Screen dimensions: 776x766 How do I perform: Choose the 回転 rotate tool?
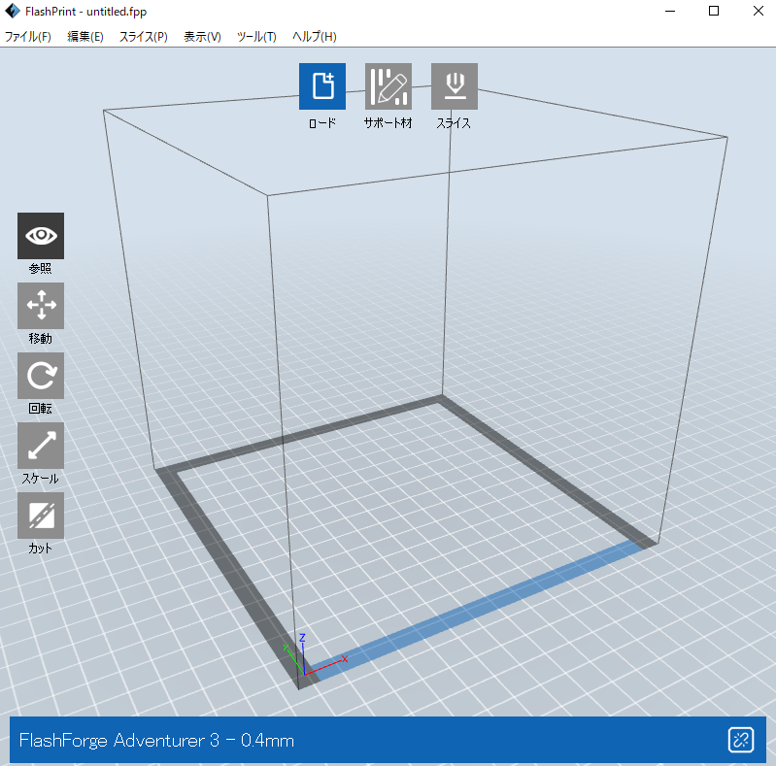(x=41, y=376)
